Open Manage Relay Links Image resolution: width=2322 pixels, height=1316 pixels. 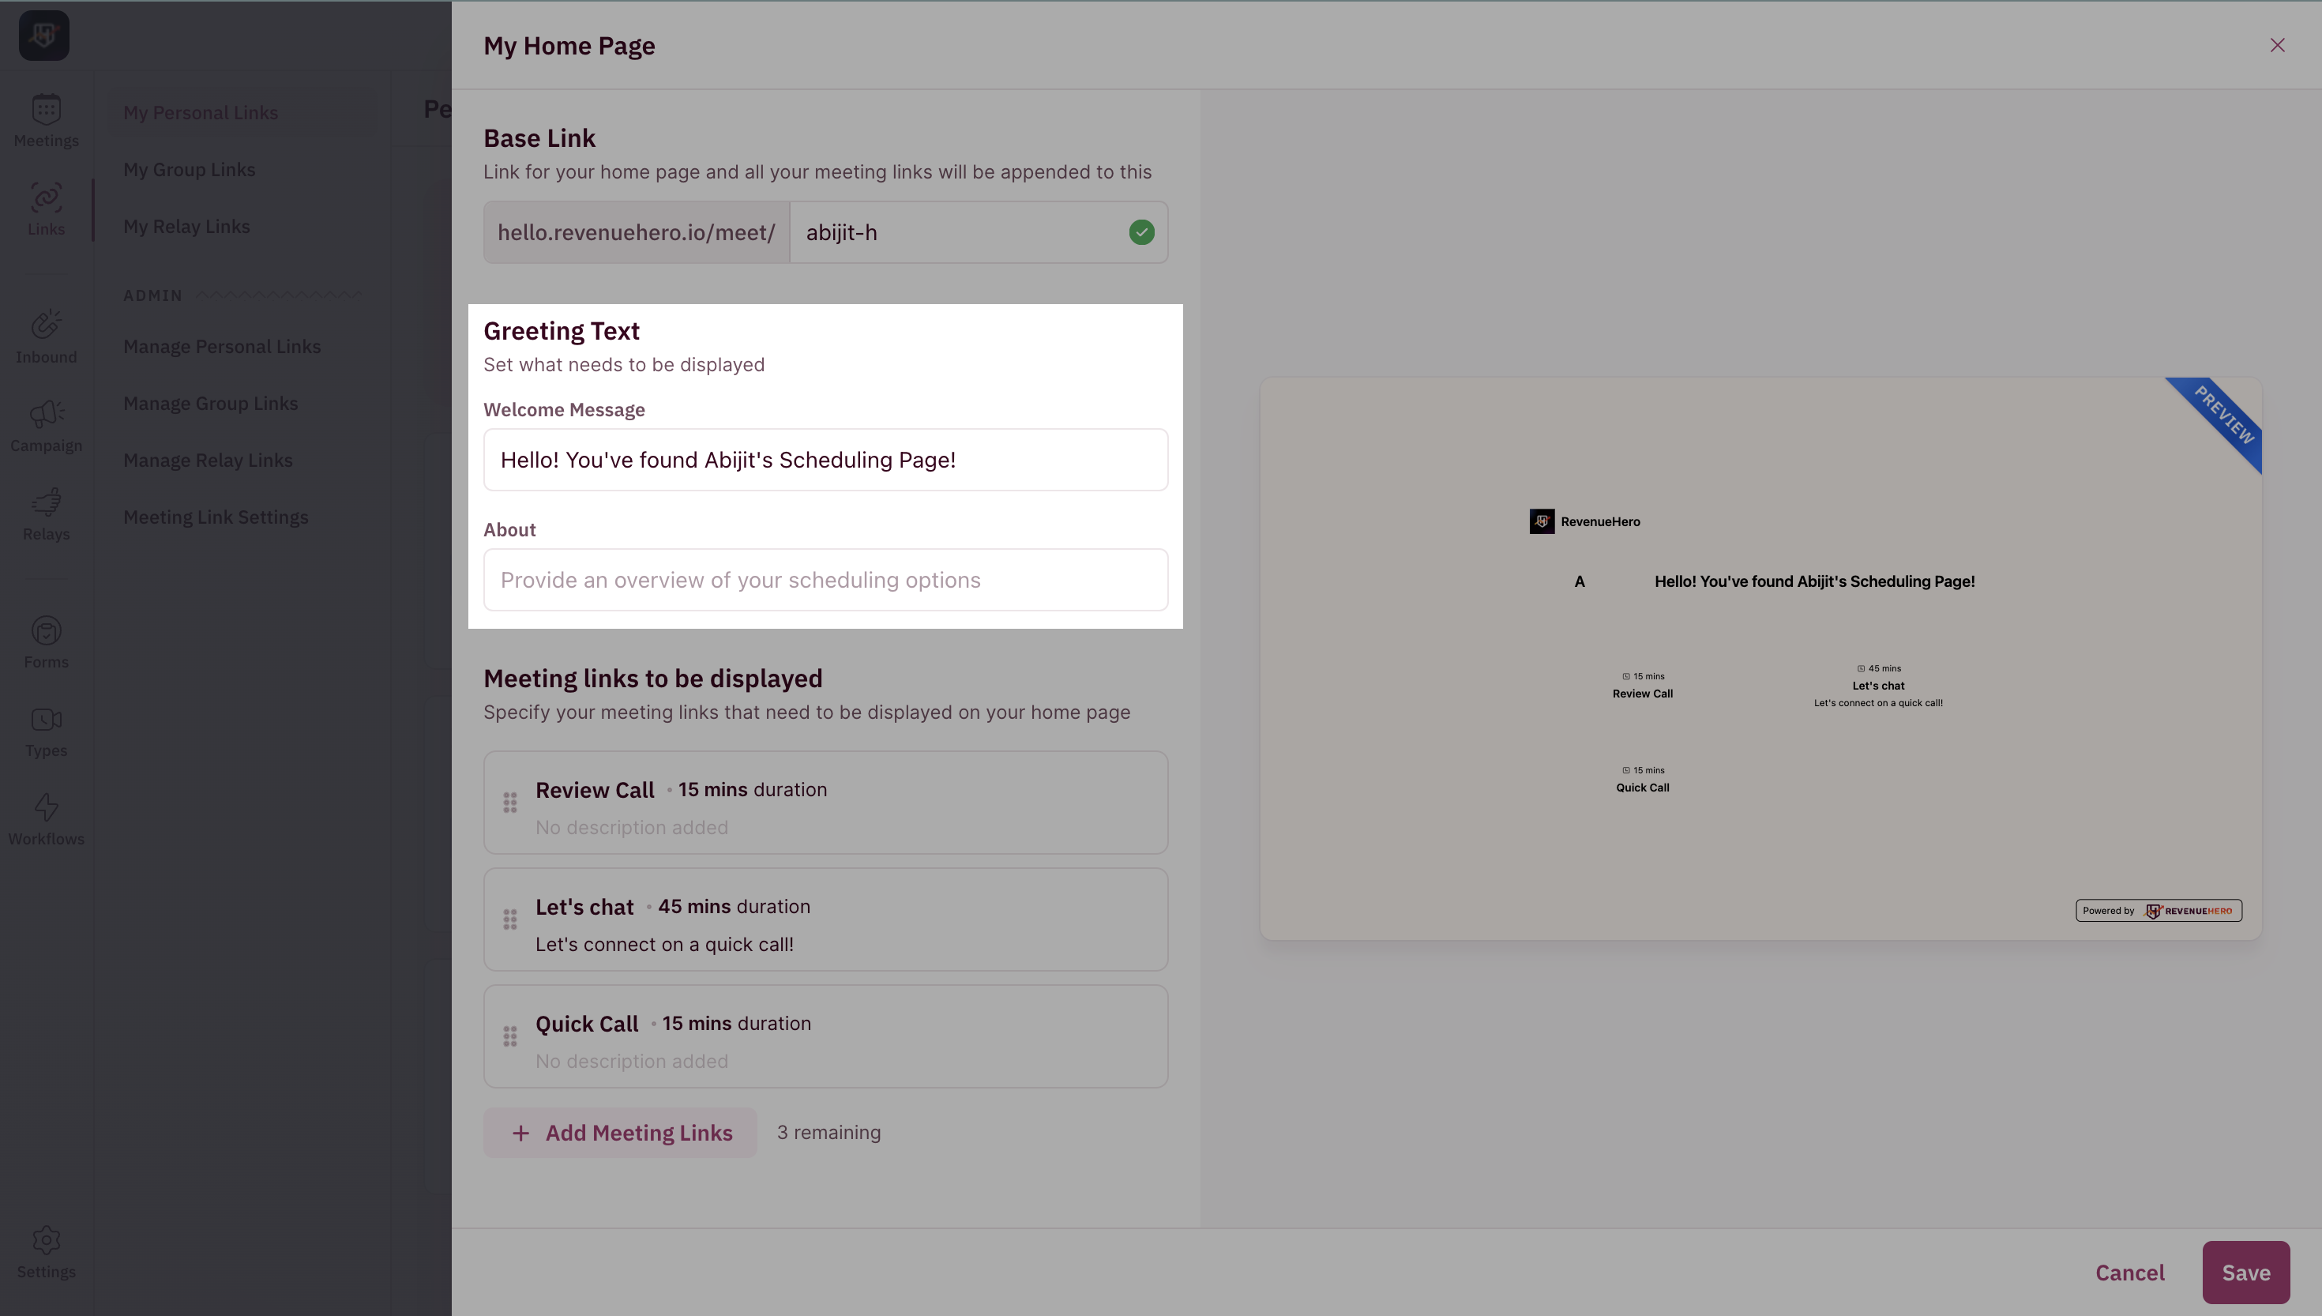click(208, 460)
